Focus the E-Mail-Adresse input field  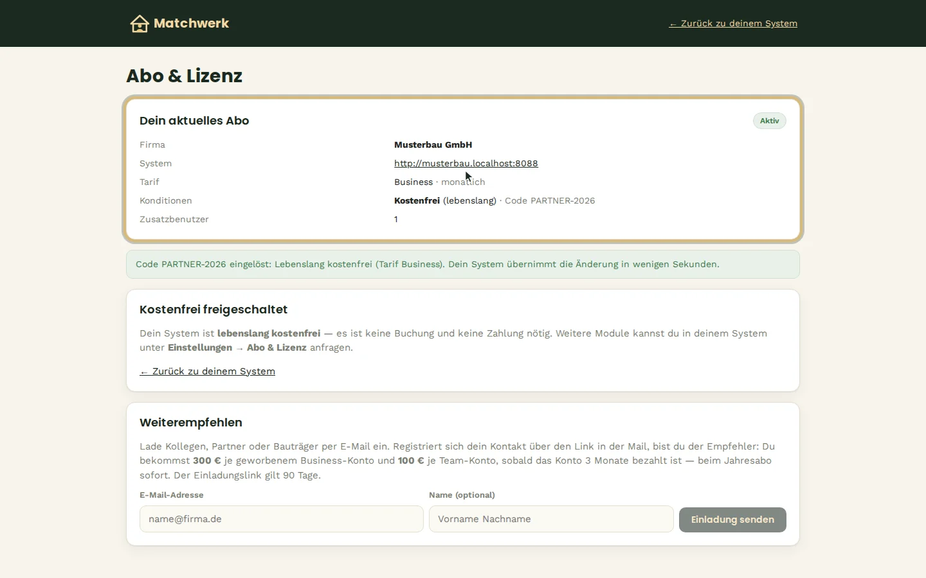click(x=282, y=519)
